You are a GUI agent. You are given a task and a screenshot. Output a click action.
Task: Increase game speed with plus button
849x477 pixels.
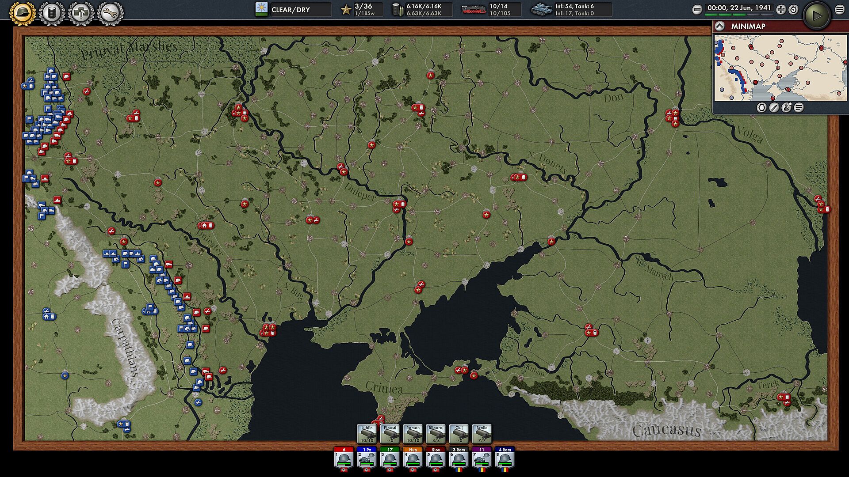[781, 10]
